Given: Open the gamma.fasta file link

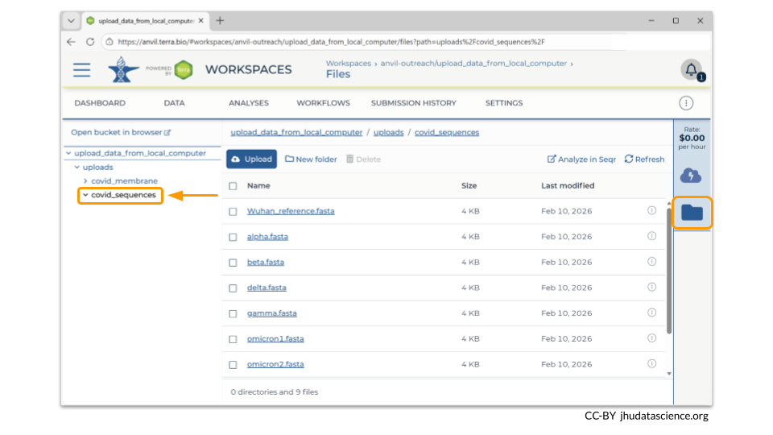Looking at the screenshot, I should (271, 313).
